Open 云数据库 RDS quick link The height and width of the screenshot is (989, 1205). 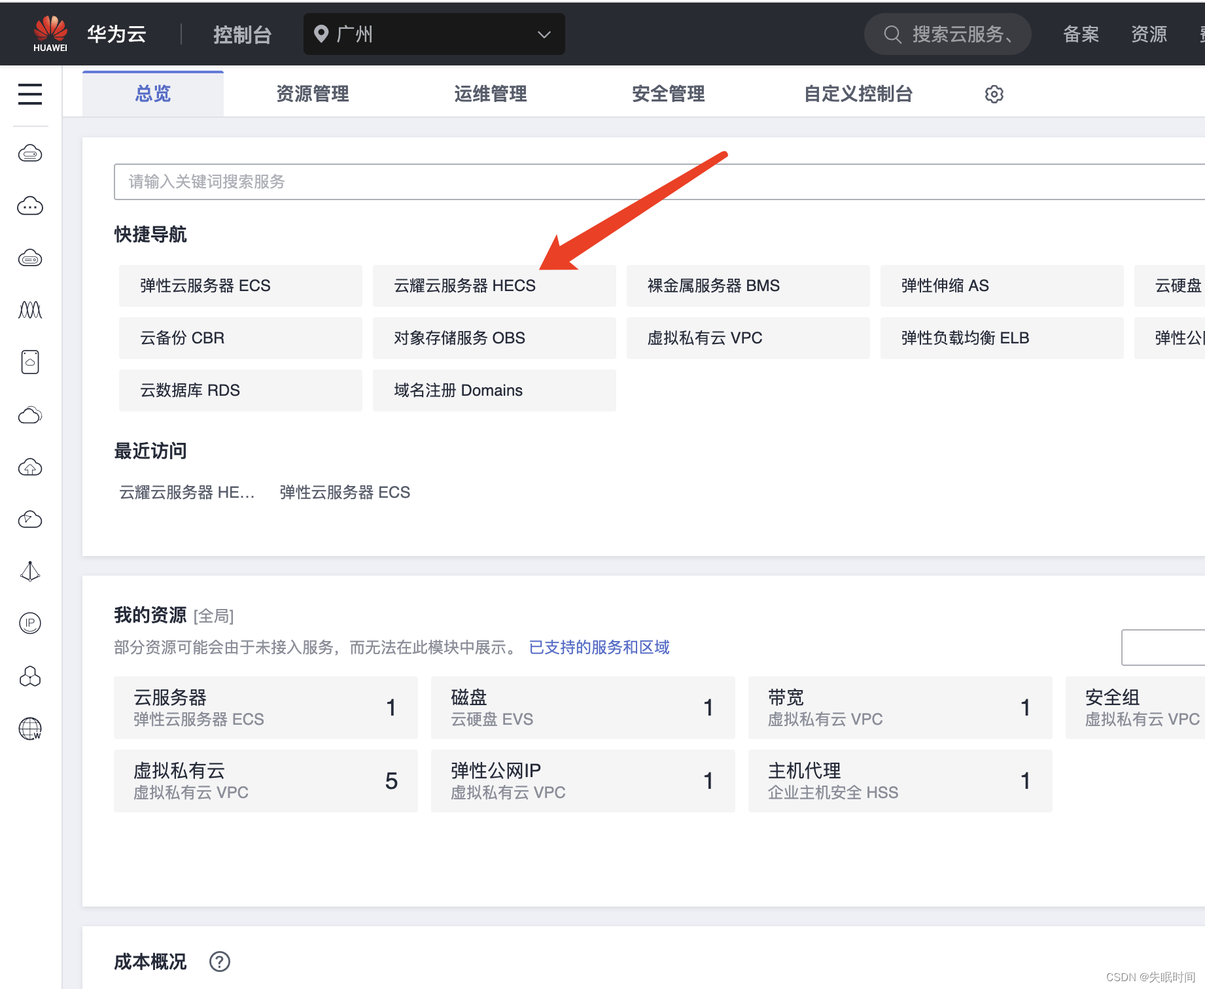[241, 390]
